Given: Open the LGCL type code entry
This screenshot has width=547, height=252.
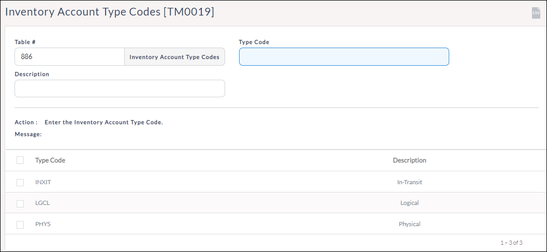Looking at the screenshot, I should (42, 203).
